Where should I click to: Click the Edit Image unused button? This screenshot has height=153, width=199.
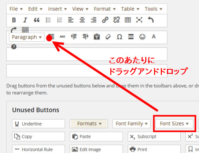point(96,149)
